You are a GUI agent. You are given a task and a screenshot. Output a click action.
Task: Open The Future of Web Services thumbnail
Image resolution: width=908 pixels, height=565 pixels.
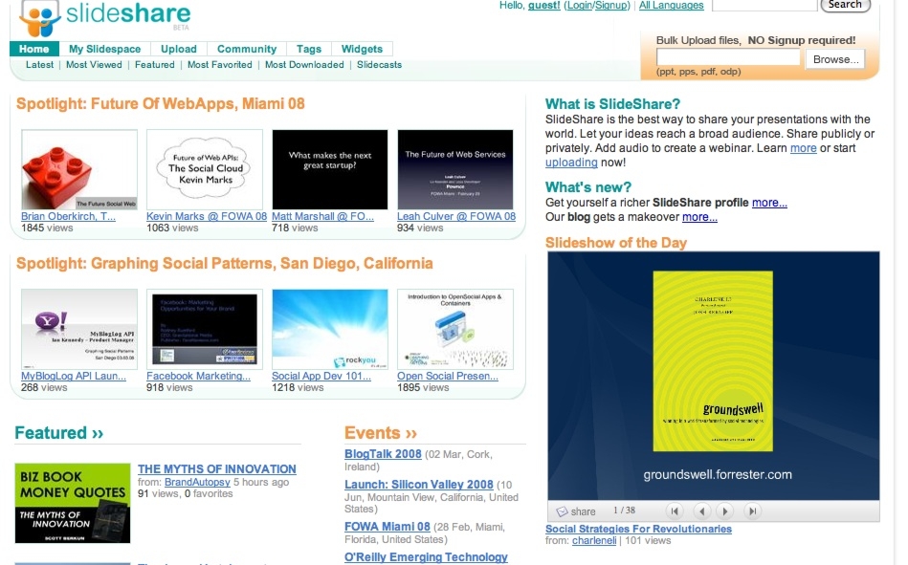point(455,169)
